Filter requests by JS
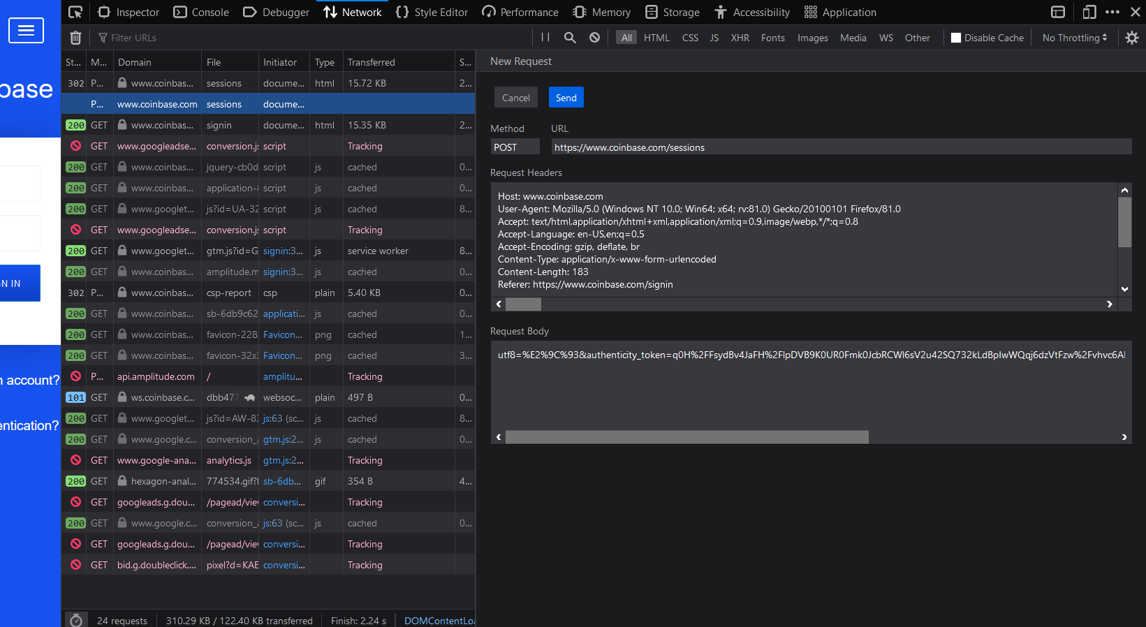Viewport: 1146px width, 627px height. pyautogui.click(x=714, y=38)
